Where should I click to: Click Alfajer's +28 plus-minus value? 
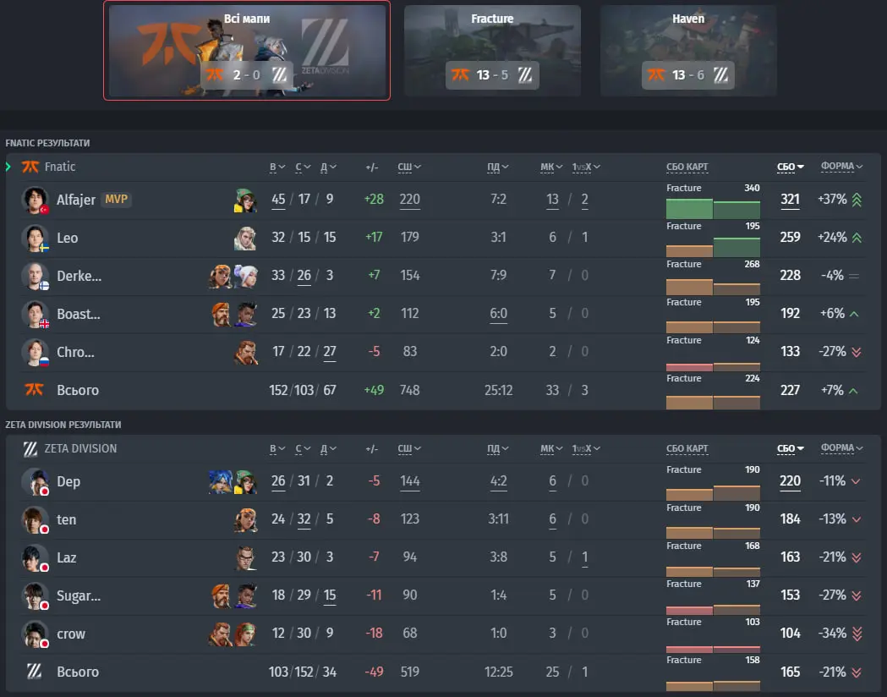pos(374,199)
